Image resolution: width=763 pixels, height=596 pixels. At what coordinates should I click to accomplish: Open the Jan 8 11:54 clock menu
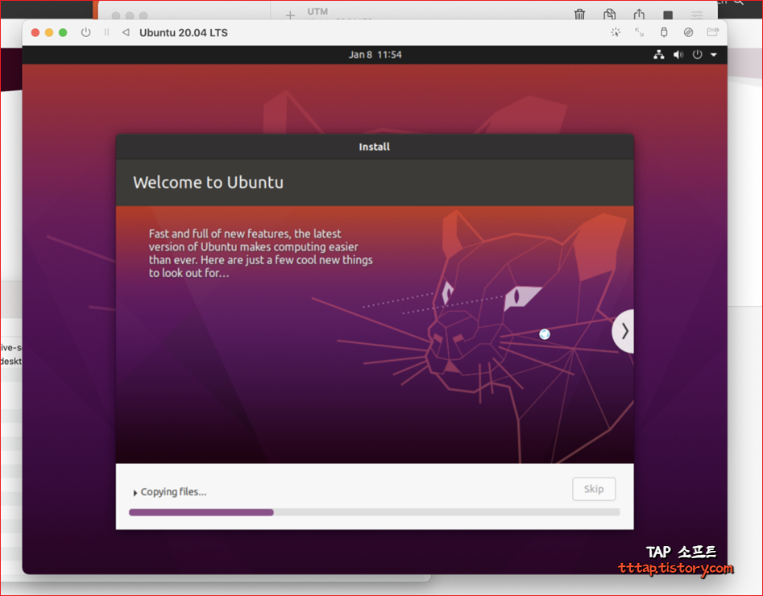[375, 55]
